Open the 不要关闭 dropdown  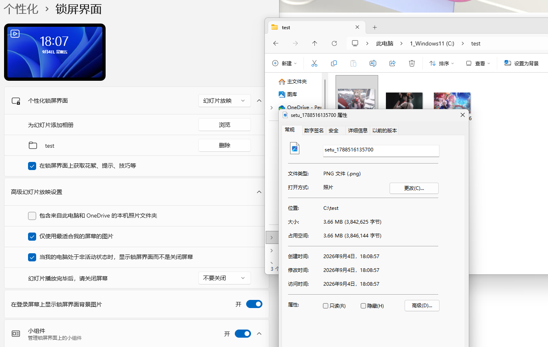225,278
